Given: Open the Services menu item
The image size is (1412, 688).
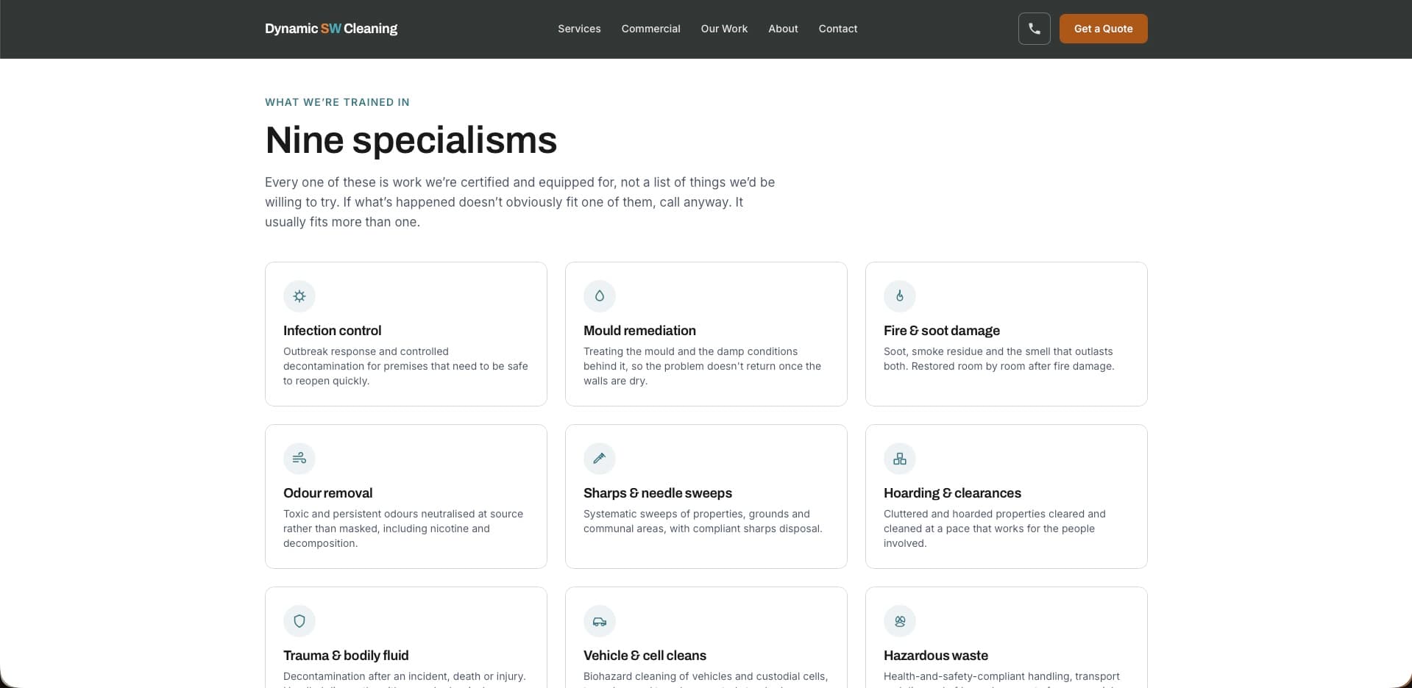Looking at the screenshot, I should [579, 29].
